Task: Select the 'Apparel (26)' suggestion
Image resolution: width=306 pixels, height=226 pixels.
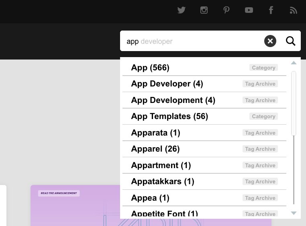Action: [204, 149]
